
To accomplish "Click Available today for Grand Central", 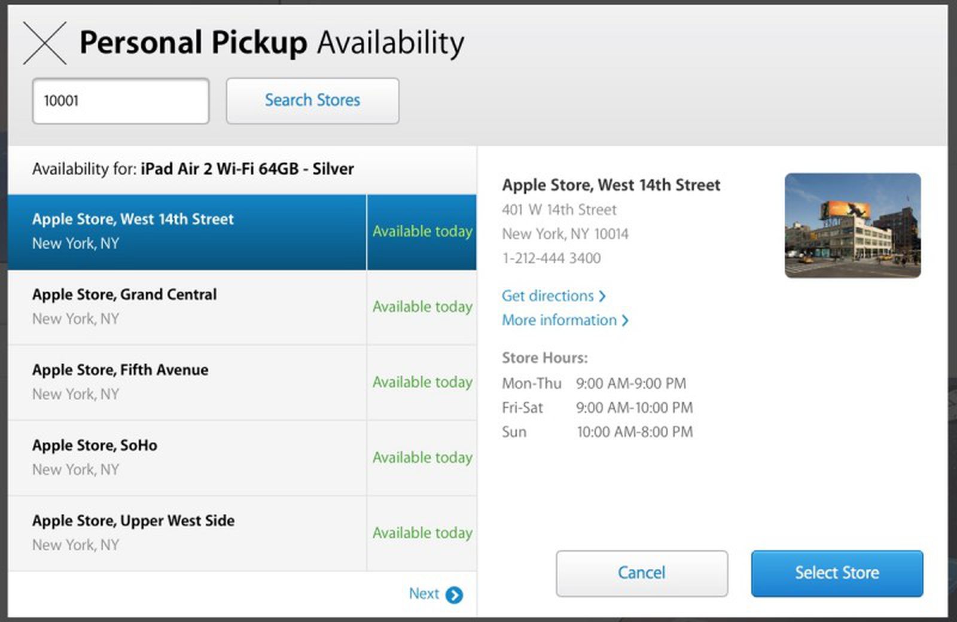I will pyautogui.click(x=422, y=306).
